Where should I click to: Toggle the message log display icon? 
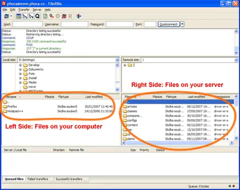pos(18,16)
